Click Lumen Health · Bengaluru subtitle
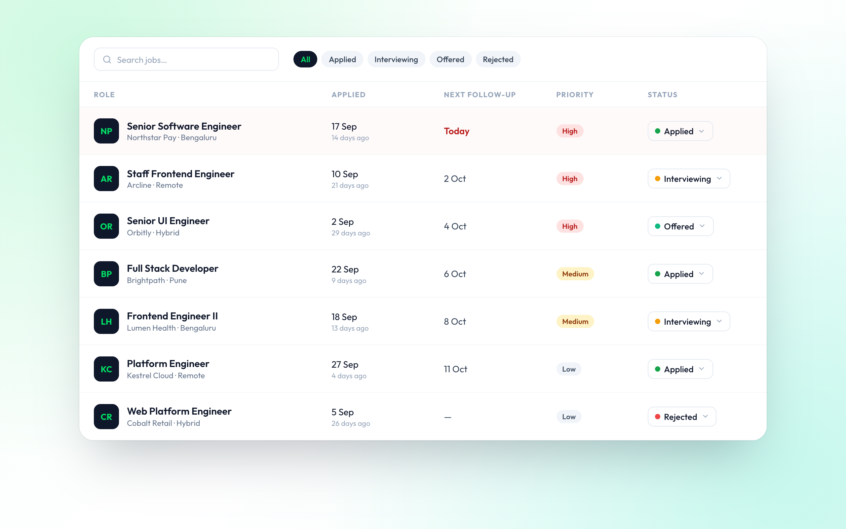 pyautogui.click(x=171, y=328)
